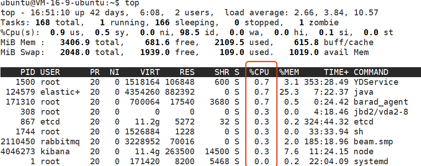Viewport: 421px width, 166px height.
Task: Click PID 171310
Action: point(20,102)
